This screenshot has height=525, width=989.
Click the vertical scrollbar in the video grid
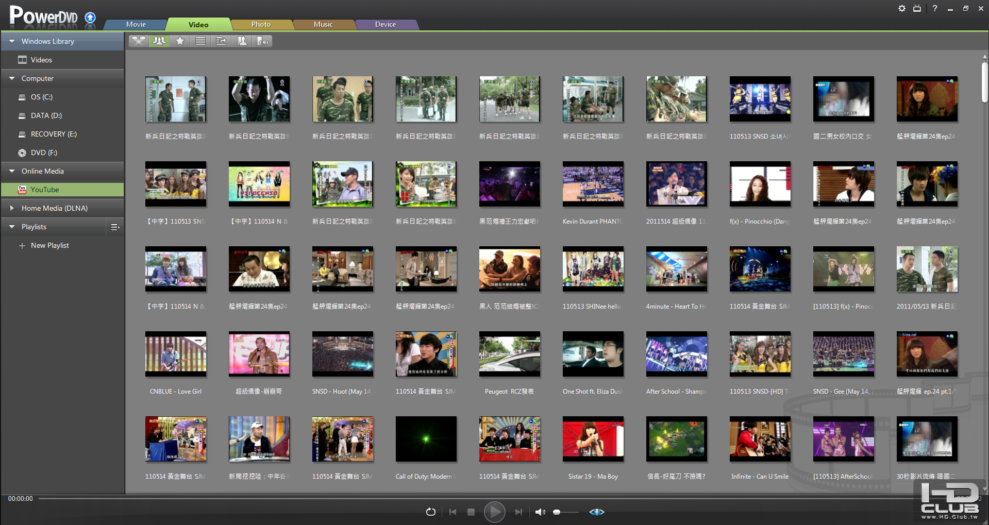click(x=984, y=82)
